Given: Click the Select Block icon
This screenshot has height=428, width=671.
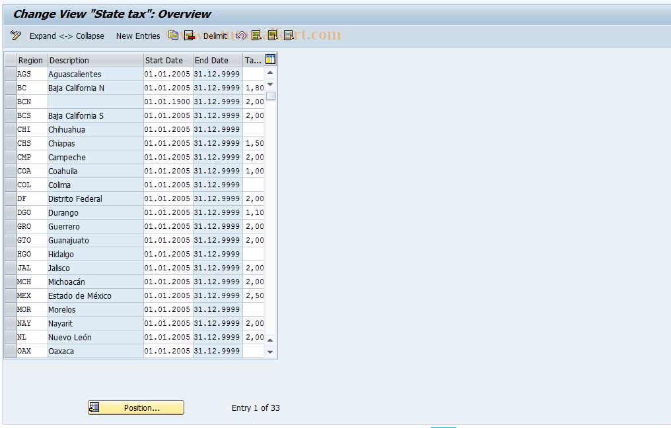Looking at the screenshot, I should (x=273, y=36).
